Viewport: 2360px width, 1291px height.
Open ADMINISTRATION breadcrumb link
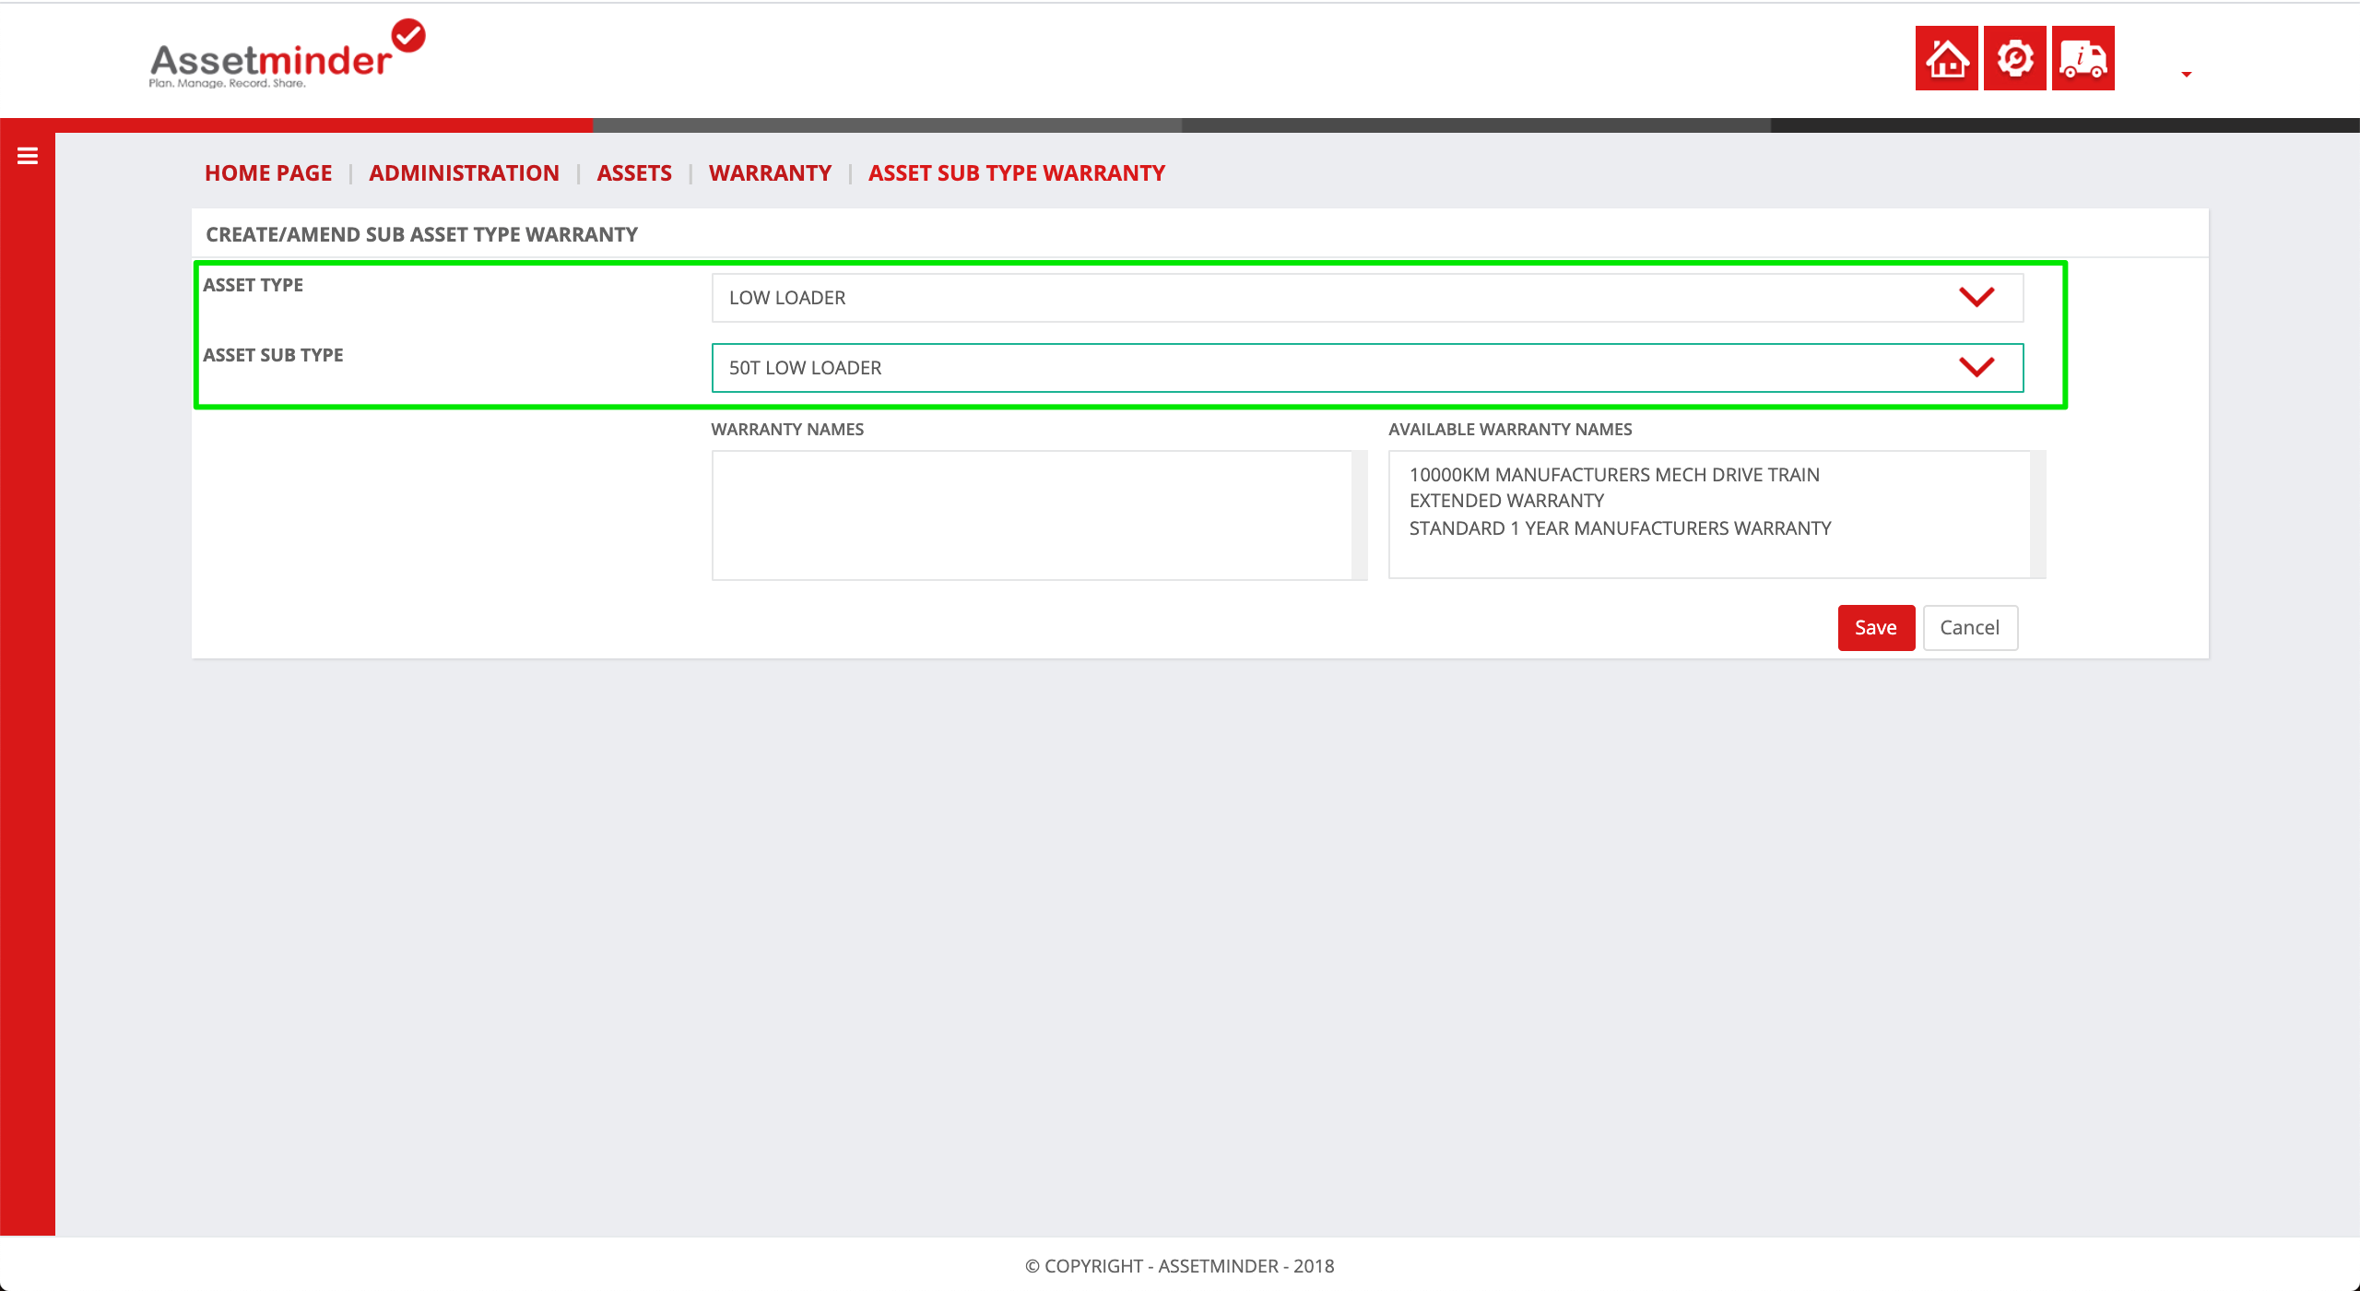pyautogui.click(x=464, y=172)
